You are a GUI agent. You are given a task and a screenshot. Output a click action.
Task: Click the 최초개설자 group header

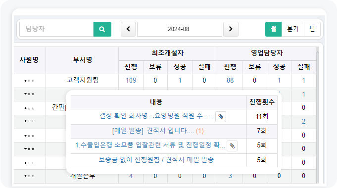tap(168, 53)
